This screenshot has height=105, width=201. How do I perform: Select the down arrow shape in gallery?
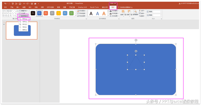point(6,15)
